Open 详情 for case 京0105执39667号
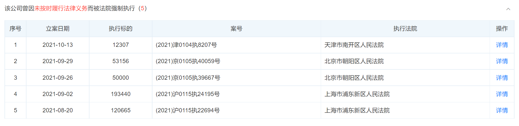519x126 pixels. (502, 78)
